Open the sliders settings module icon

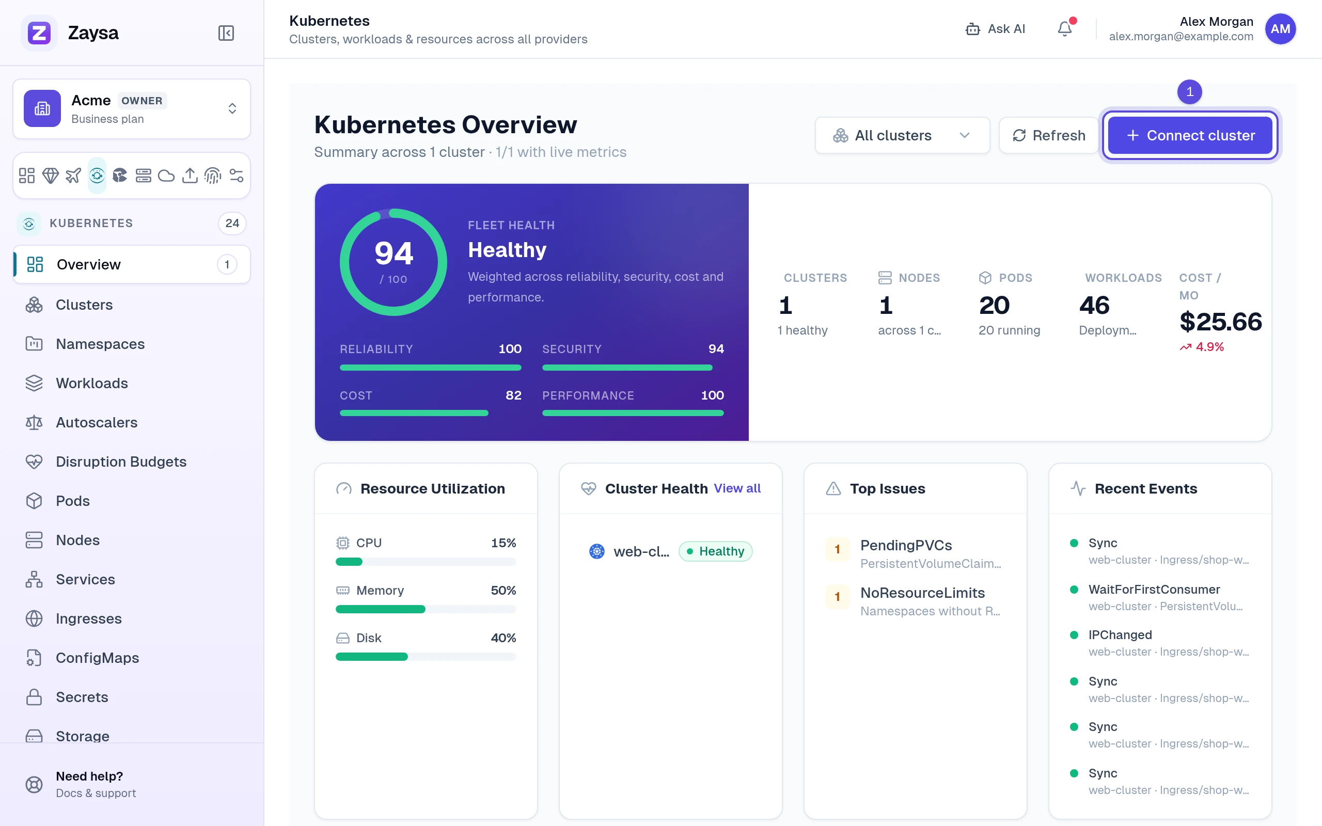[236, 176]
